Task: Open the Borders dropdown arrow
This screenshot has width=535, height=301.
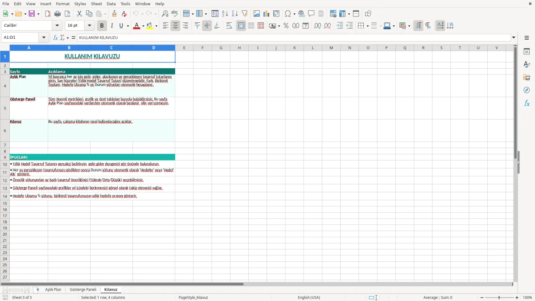Action: point(367,26)
